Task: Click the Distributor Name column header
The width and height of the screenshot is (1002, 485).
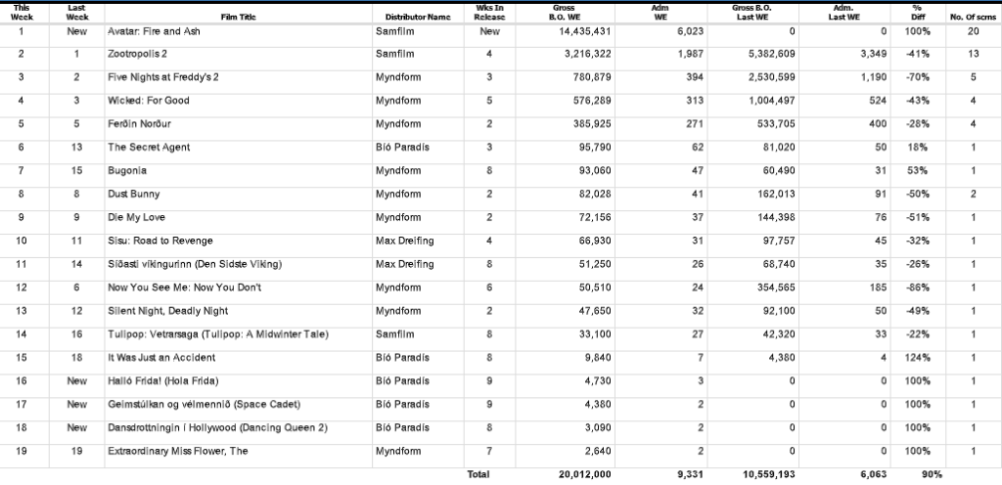Action: coord(418,17)
